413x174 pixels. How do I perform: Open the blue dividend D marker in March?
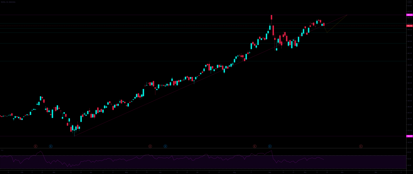click(x=51, y=146)
